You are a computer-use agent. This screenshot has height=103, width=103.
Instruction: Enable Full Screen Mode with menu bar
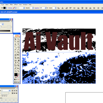point(17,82)
